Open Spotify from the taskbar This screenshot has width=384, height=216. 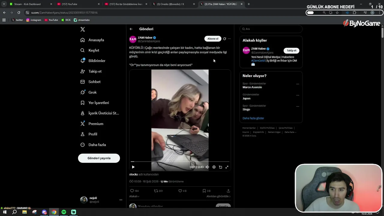tap(64, 212)
